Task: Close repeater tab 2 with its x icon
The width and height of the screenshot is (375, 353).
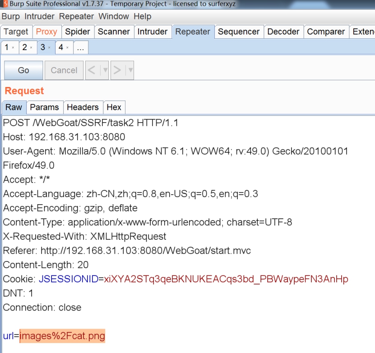Action: [31, 47]
